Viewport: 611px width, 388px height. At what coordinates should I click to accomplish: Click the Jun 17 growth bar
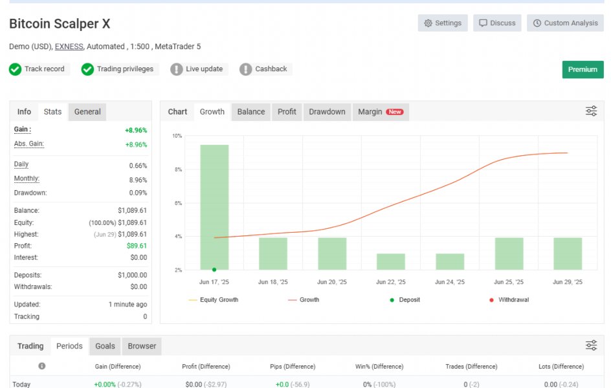(214, 207)
